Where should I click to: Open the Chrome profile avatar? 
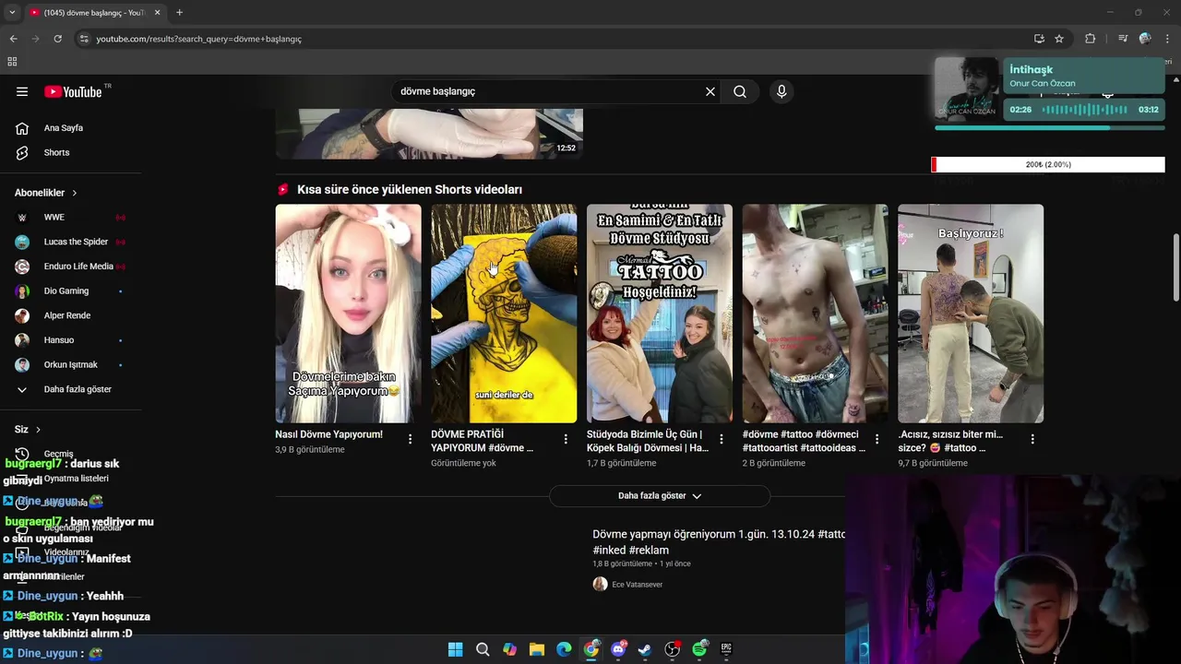1145,39
